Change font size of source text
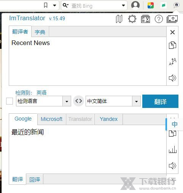This screenshot has width=183, height=193. 172,61
